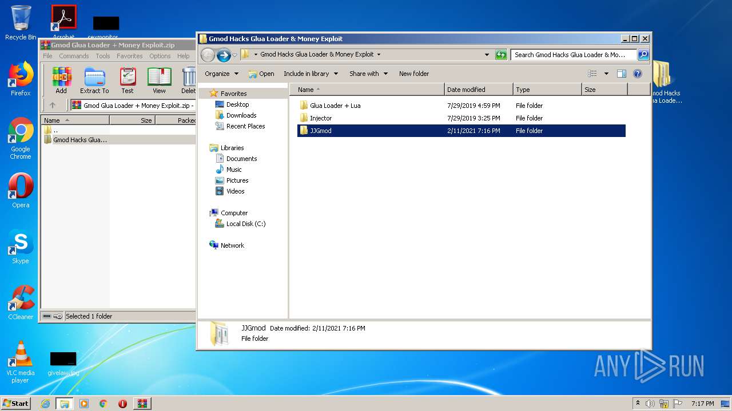Open the Music library
The image size is (732, 411).
point(234,170)
